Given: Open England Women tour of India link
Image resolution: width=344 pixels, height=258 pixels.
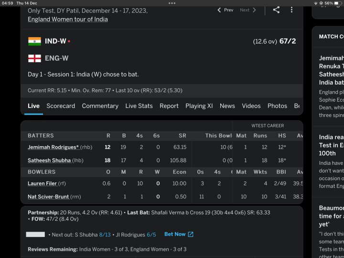Looking at the screenshot, I should pos(68,19).
